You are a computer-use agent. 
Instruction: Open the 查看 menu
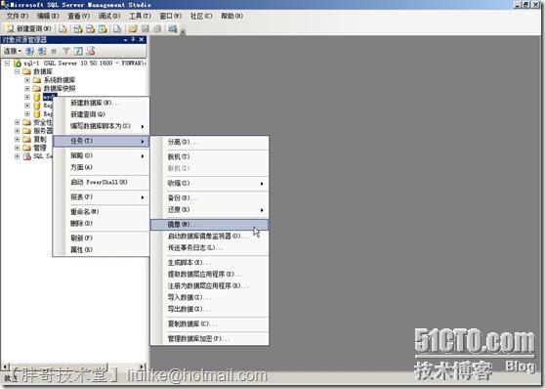pos(78,16)
